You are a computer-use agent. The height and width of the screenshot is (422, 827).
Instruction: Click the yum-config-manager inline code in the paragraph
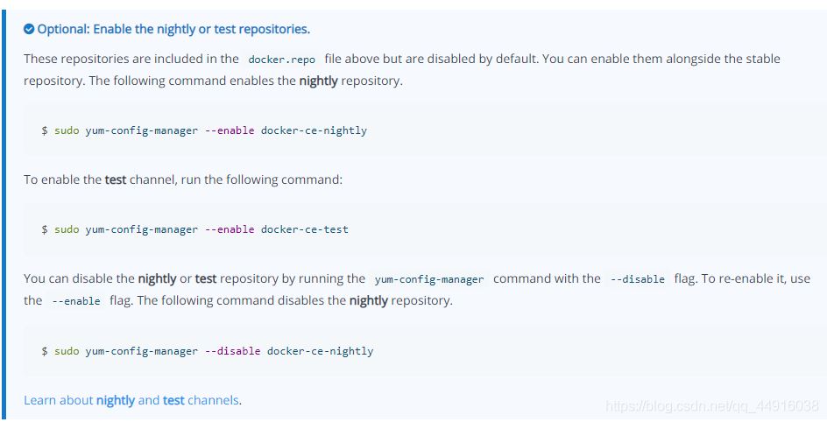pyautogui.click(x=429, y=279)
